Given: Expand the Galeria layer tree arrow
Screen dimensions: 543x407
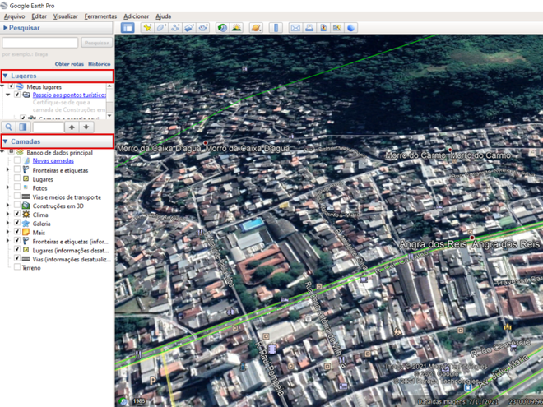Looking at the screenshot, I should (7, 223).
